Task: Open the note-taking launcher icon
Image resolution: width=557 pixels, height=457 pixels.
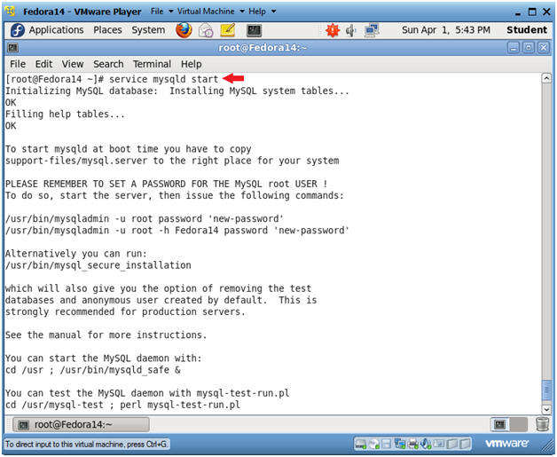Action: 227,30
